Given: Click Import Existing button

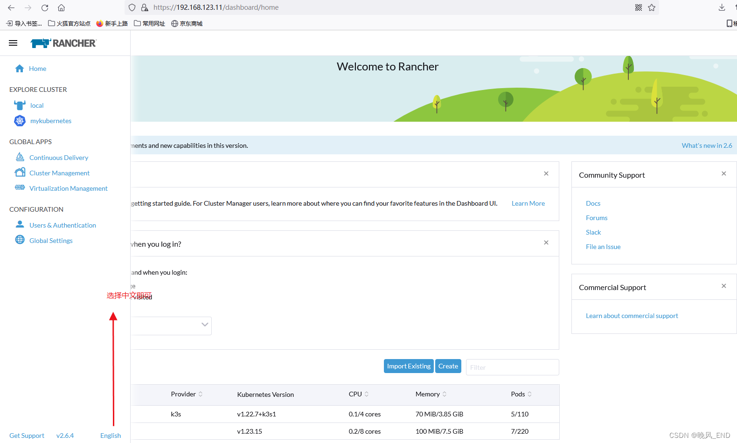Looking at the screenshot, I should 409,366.
